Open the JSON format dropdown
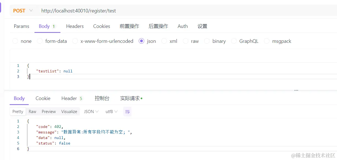Screen dimensions: 337x160 [91, 112]
